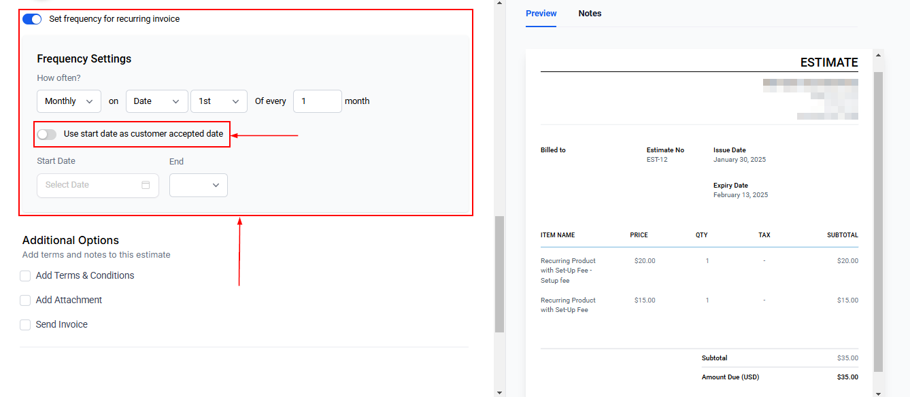Switch to the Notes tab

pyautogui.click(x=590, y=14)
